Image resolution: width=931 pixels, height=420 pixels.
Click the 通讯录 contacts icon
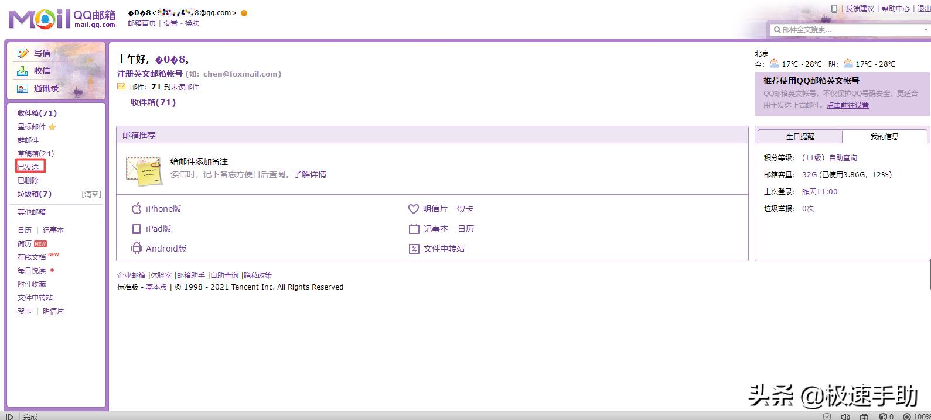click(22, 88)
